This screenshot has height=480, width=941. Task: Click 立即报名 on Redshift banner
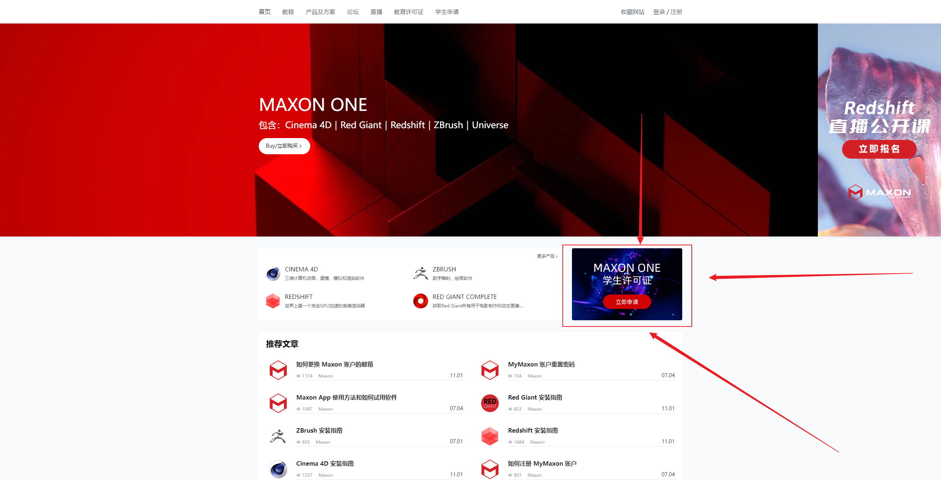click(x=879, y=149)
